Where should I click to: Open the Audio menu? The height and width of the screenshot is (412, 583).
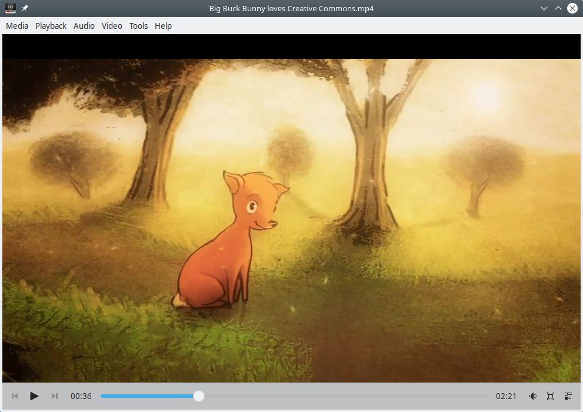click(84, 26)
